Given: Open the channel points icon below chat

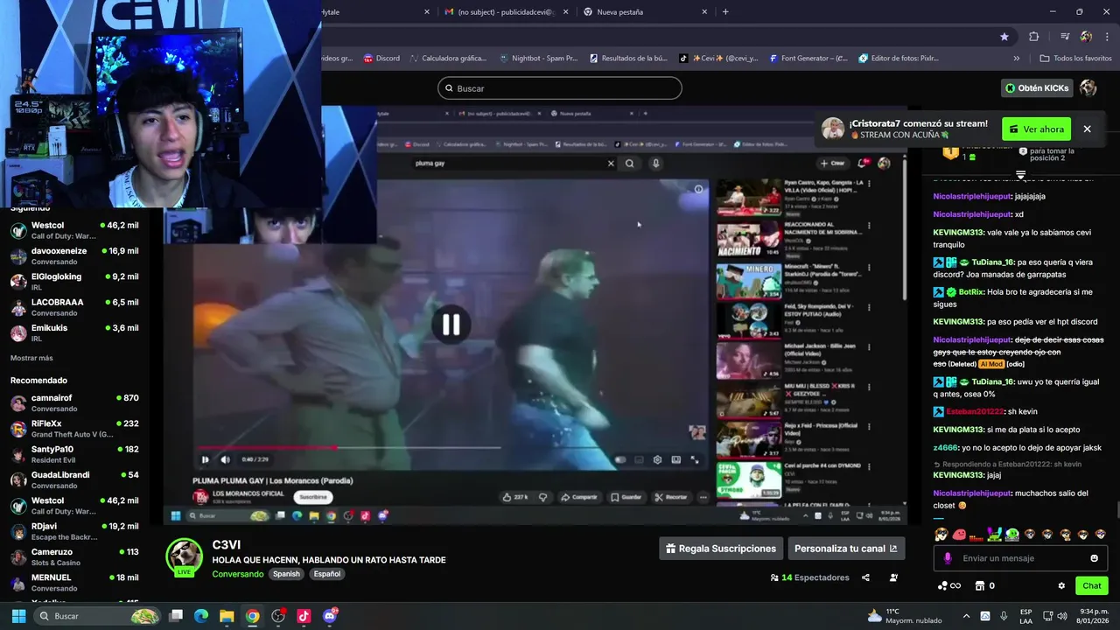Looking at the screenshot, I should (948, 586).
